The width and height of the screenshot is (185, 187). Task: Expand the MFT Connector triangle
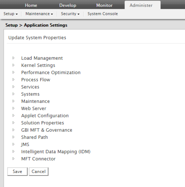[13, 159]
